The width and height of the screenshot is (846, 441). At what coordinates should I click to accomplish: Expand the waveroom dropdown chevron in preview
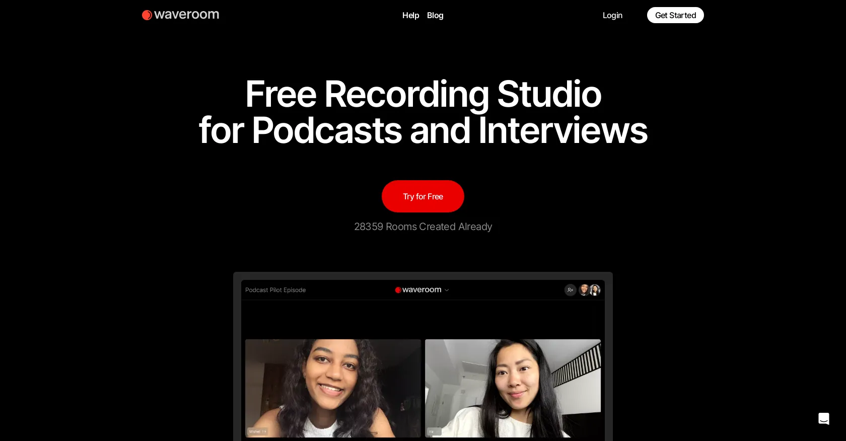(447, 290)
